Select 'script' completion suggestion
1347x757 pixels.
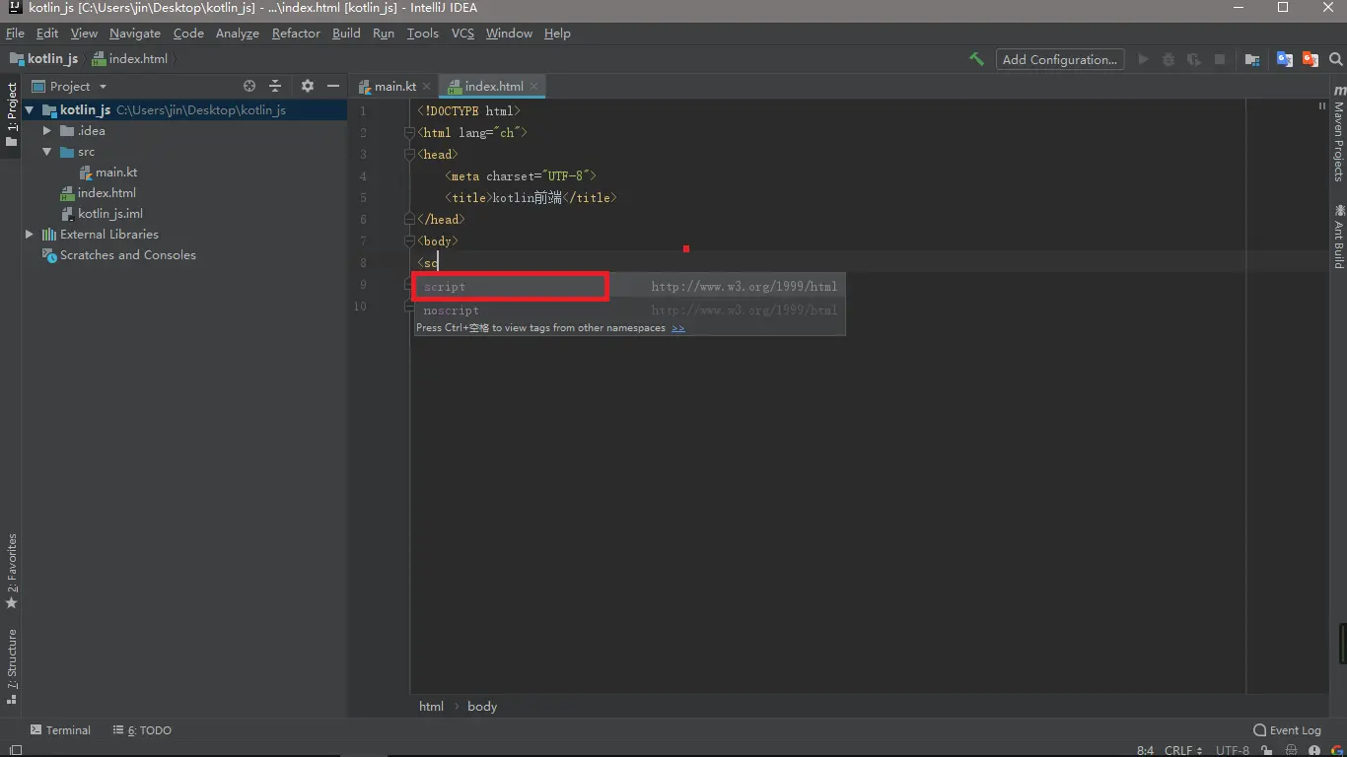(x=629, y=287)
